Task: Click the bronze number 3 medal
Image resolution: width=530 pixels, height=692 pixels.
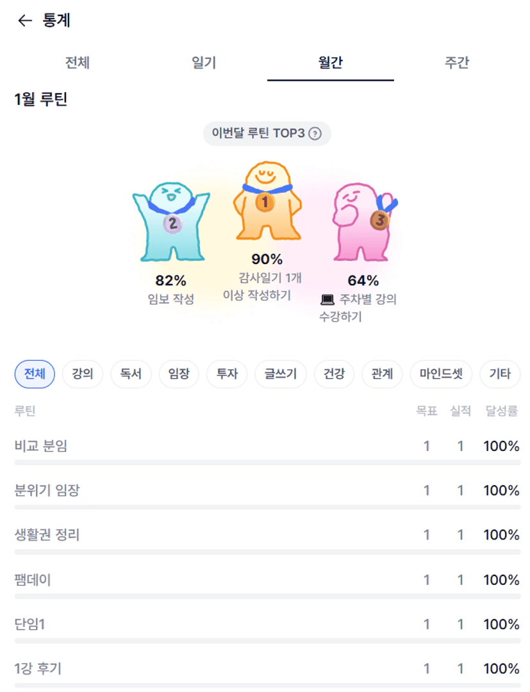Action: click(x=379, y=220)
